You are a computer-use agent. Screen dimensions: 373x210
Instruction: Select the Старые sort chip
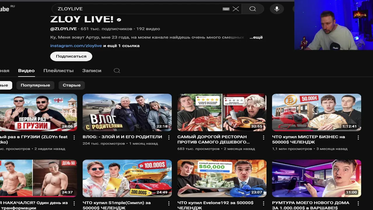click(x=72, y=85)
